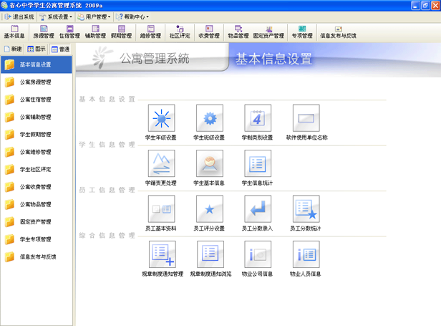Open 学生班级设置 gear icon
This screenshot has width=441, height=331.
tap(209, 118)
